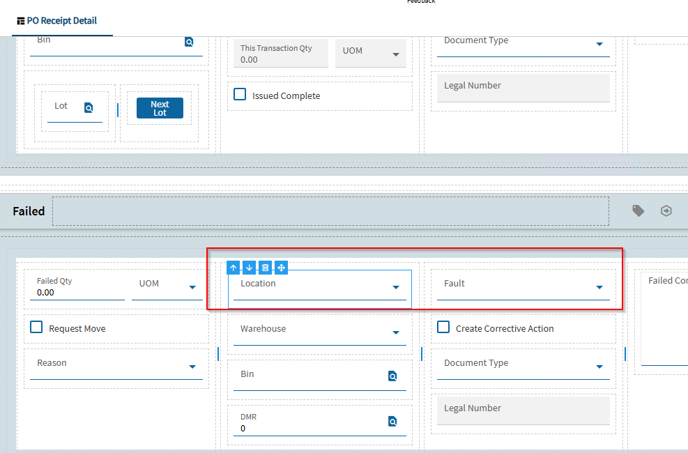Edit the Failed Qty field
Image resolution: width=688 pixels, height=453 pixels.
(x=77, y=287)
